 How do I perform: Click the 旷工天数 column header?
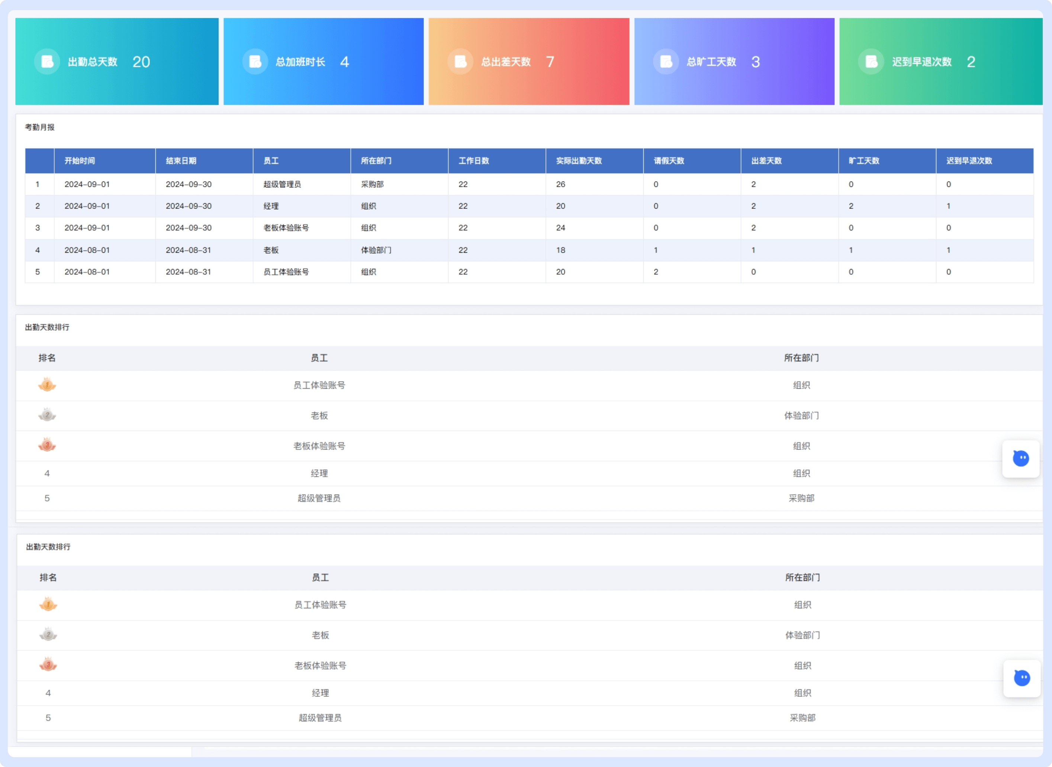(864, 161)
